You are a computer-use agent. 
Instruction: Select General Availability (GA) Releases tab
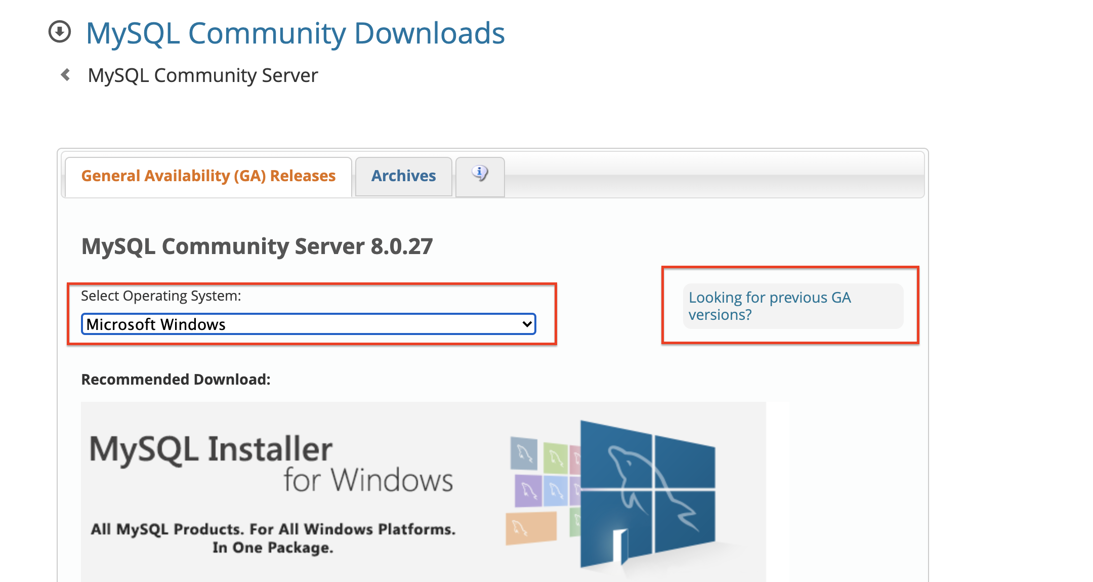(x=208, y=176)
